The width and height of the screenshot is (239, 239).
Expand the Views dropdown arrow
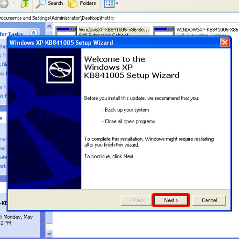click(x=117, y=3)
